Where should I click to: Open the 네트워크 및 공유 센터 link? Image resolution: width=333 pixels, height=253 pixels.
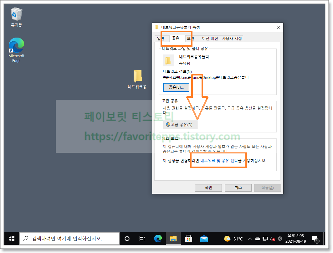[x=219, y=161]
